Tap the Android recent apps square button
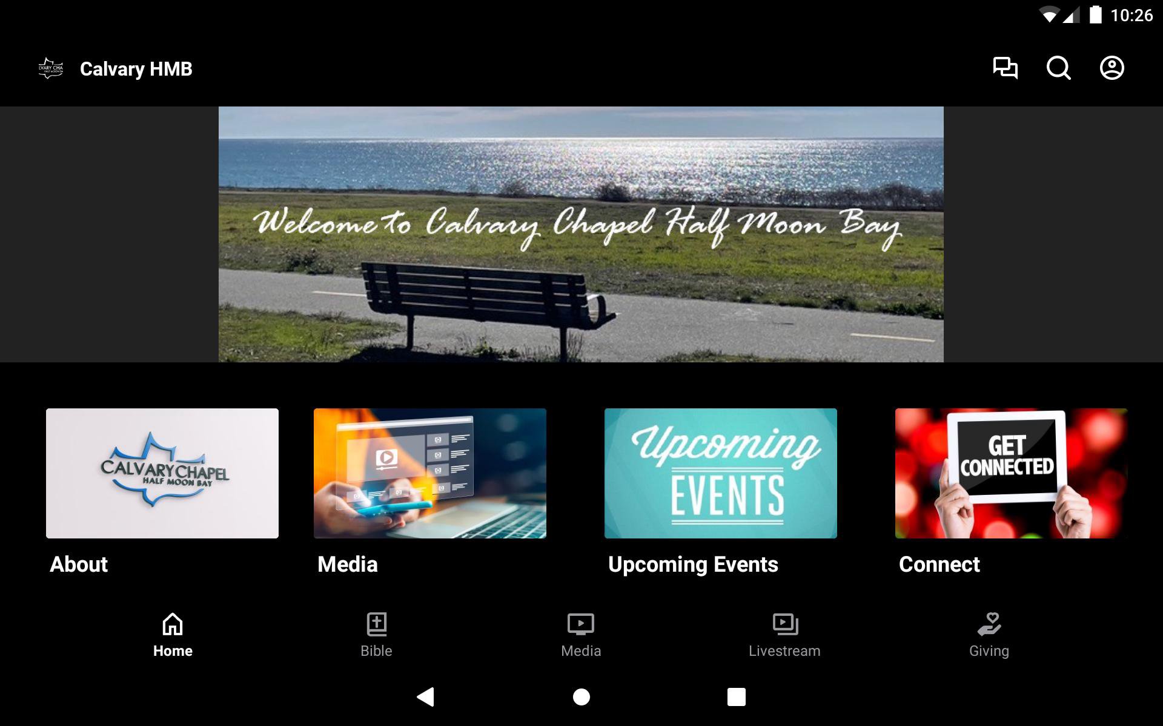This screenshot has width=1163, height=726. click(737, 697)
